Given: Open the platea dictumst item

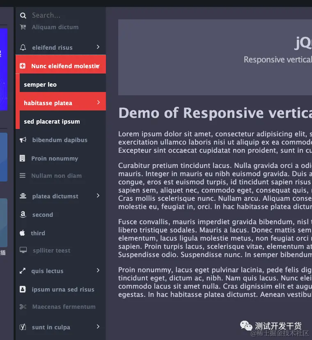Looking at the screenshot, I should 55,196.
